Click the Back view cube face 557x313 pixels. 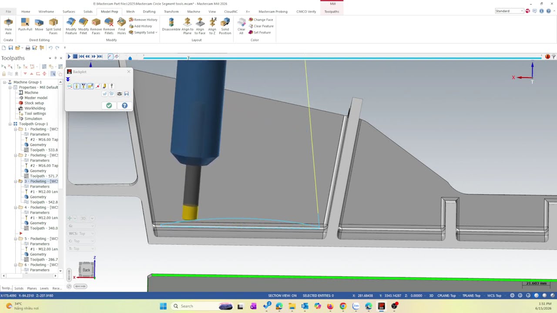click(86, 270)
